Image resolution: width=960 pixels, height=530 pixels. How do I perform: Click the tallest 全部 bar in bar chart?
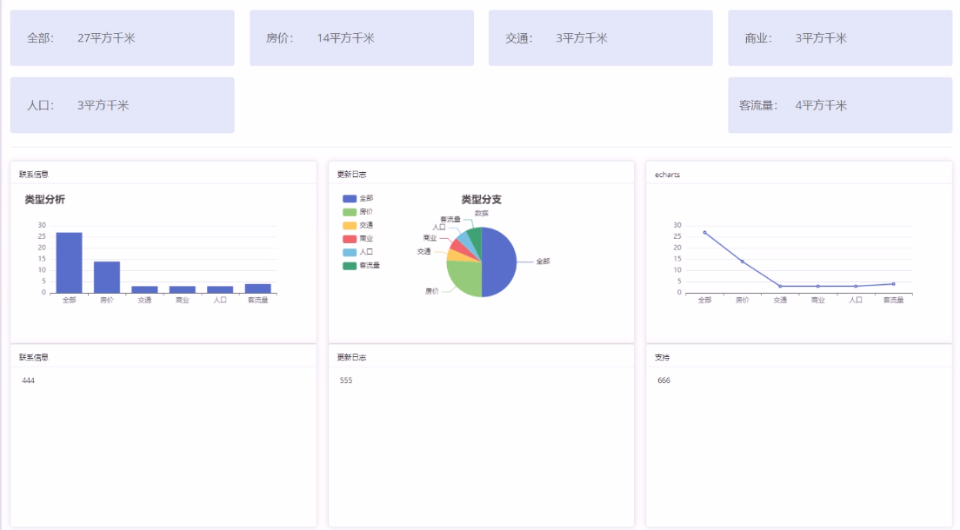click(69, 262)
